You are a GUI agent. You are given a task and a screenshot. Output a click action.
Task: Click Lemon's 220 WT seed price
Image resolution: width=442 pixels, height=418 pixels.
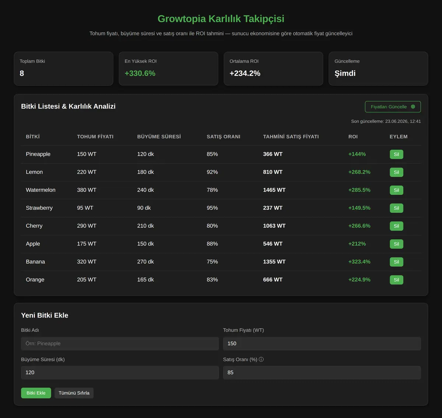tap(87, 172)
